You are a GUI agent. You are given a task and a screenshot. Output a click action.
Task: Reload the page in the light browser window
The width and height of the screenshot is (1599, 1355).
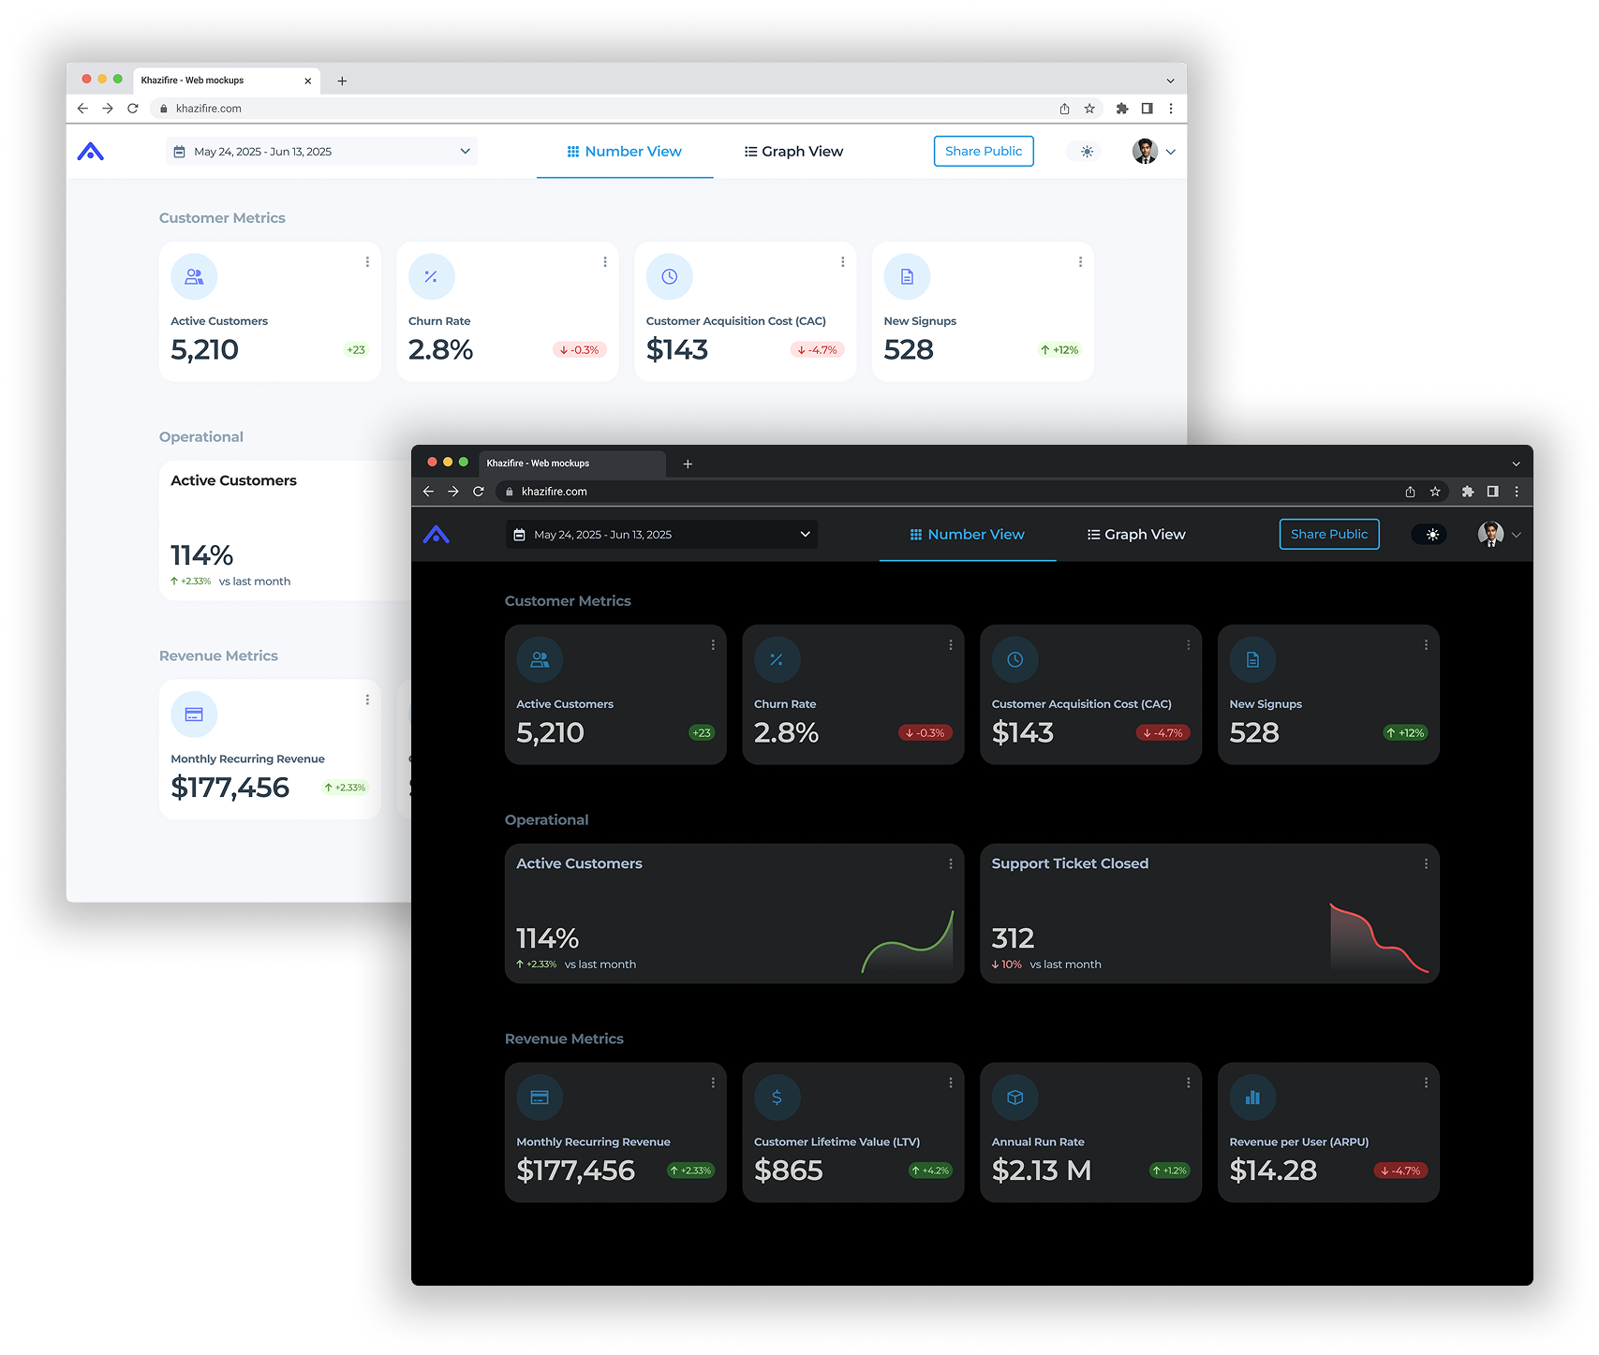[133, 109]
